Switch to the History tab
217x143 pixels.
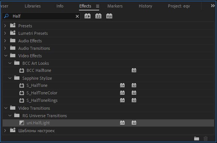[146, 6]
